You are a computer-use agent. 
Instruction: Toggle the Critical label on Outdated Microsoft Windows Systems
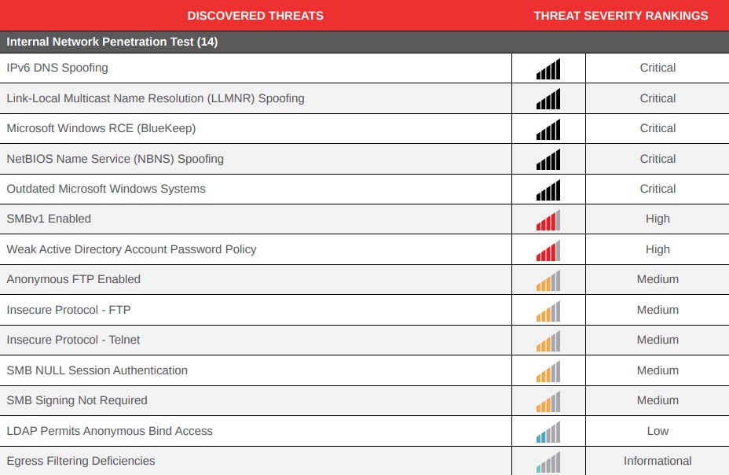pyautogui.click(x=658, y=189)
